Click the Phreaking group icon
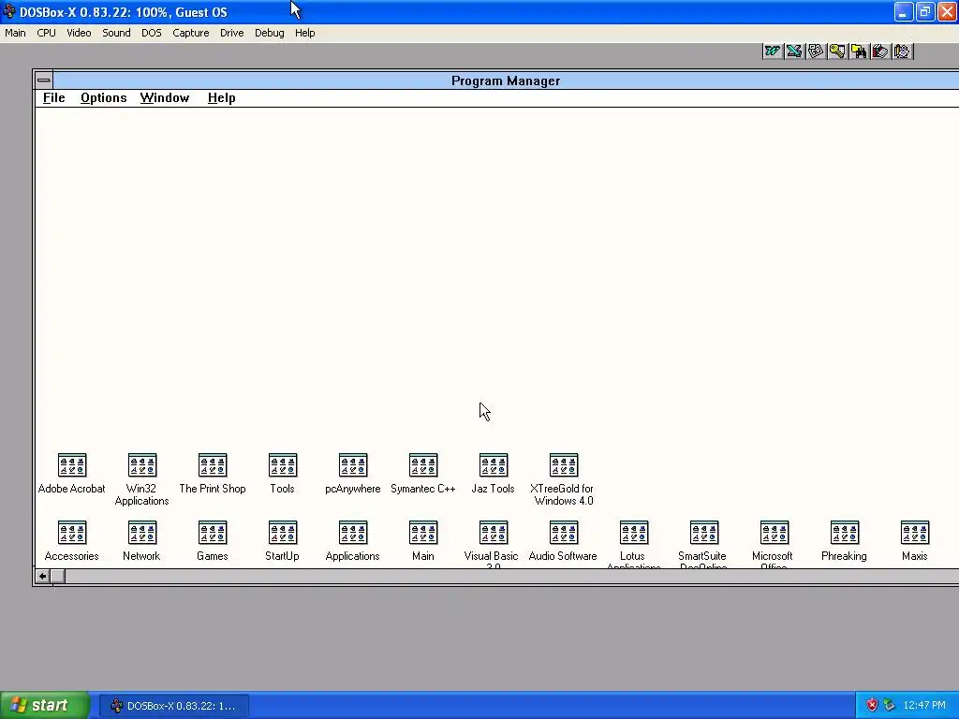959x719 pixels. (846, 533)
